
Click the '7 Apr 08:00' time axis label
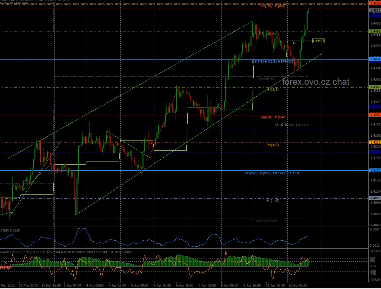[x=207, y=285]
